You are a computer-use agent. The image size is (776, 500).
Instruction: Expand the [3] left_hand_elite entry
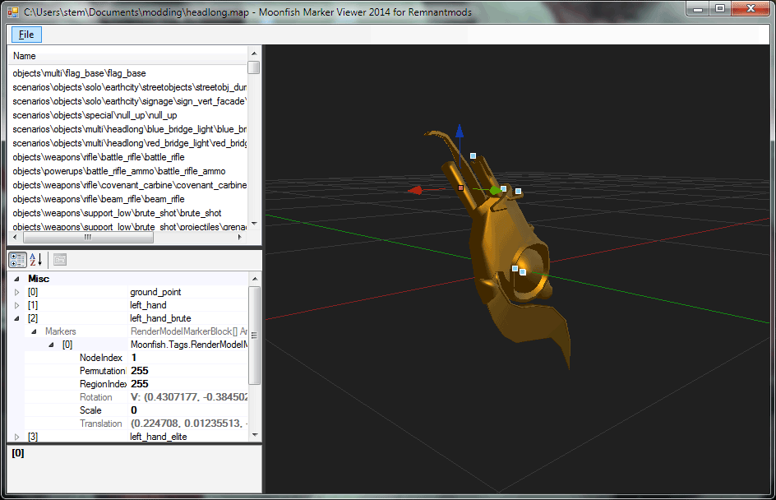click(17, 437)
